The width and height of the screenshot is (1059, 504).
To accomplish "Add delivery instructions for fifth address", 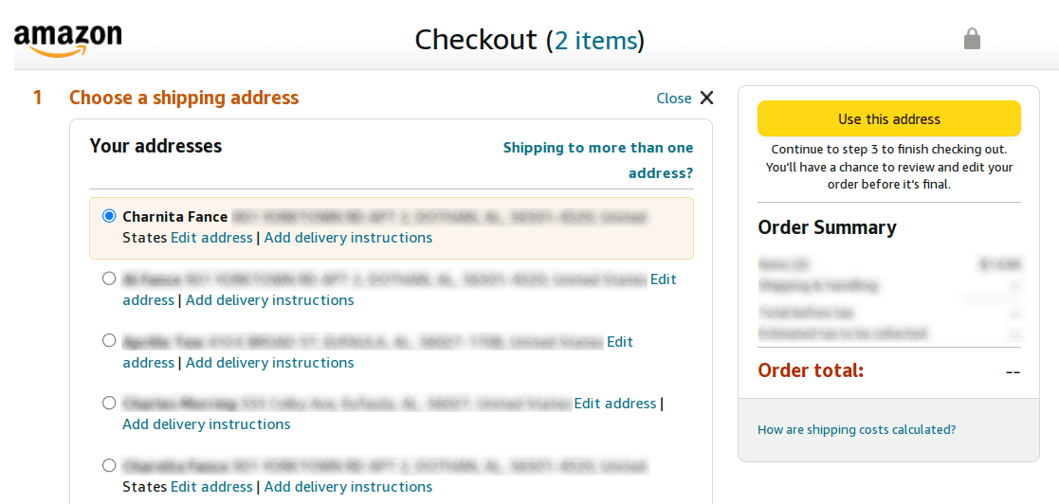I will 348,487.
